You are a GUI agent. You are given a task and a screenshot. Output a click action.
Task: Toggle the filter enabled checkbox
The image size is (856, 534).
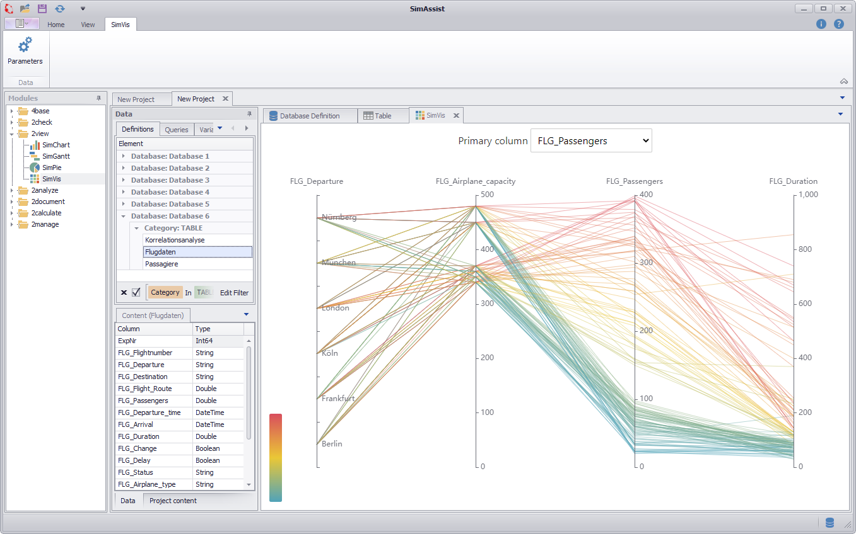pos(136,292)
